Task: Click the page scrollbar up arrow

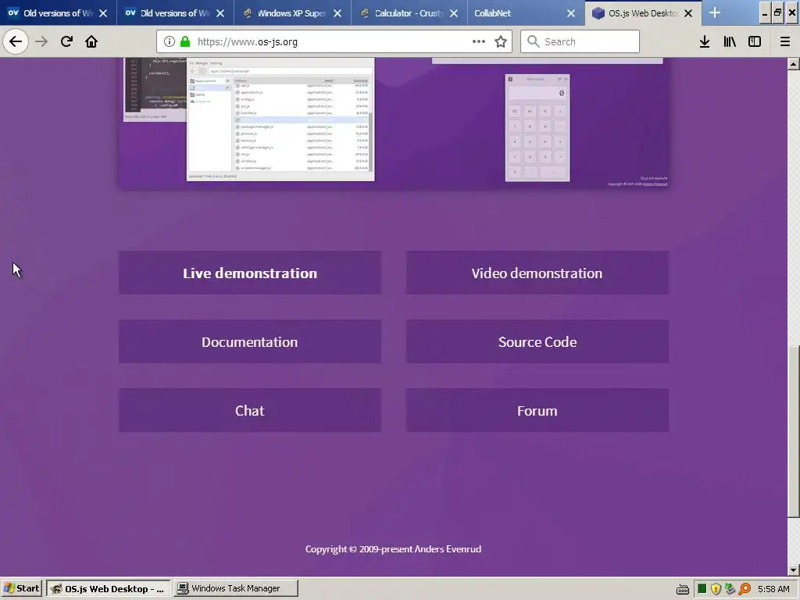Action: click(x=794, y=64)
